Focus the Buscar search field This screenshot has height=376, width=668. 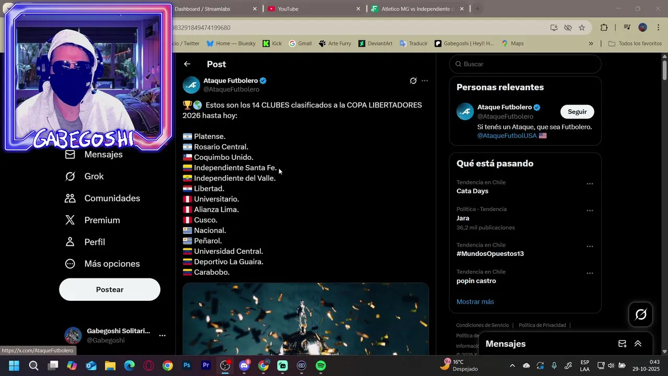pyautogui.click(x=525, y=64)
